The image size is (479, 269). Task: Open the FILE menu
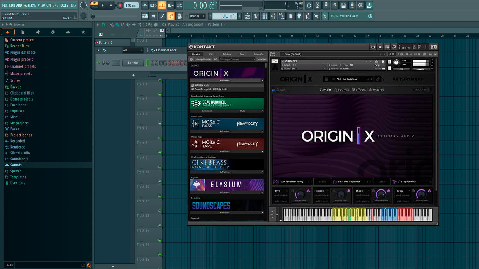coord(5,5)
